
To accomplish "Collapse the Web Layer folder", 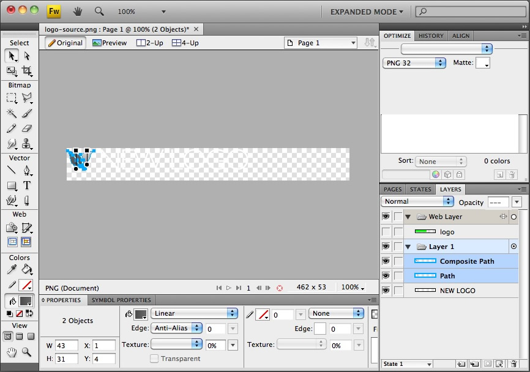I will click(408, 217).
